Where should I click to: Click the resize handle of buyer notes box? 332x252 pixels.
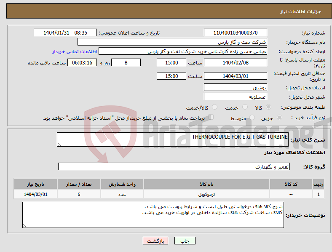[24, 226]
